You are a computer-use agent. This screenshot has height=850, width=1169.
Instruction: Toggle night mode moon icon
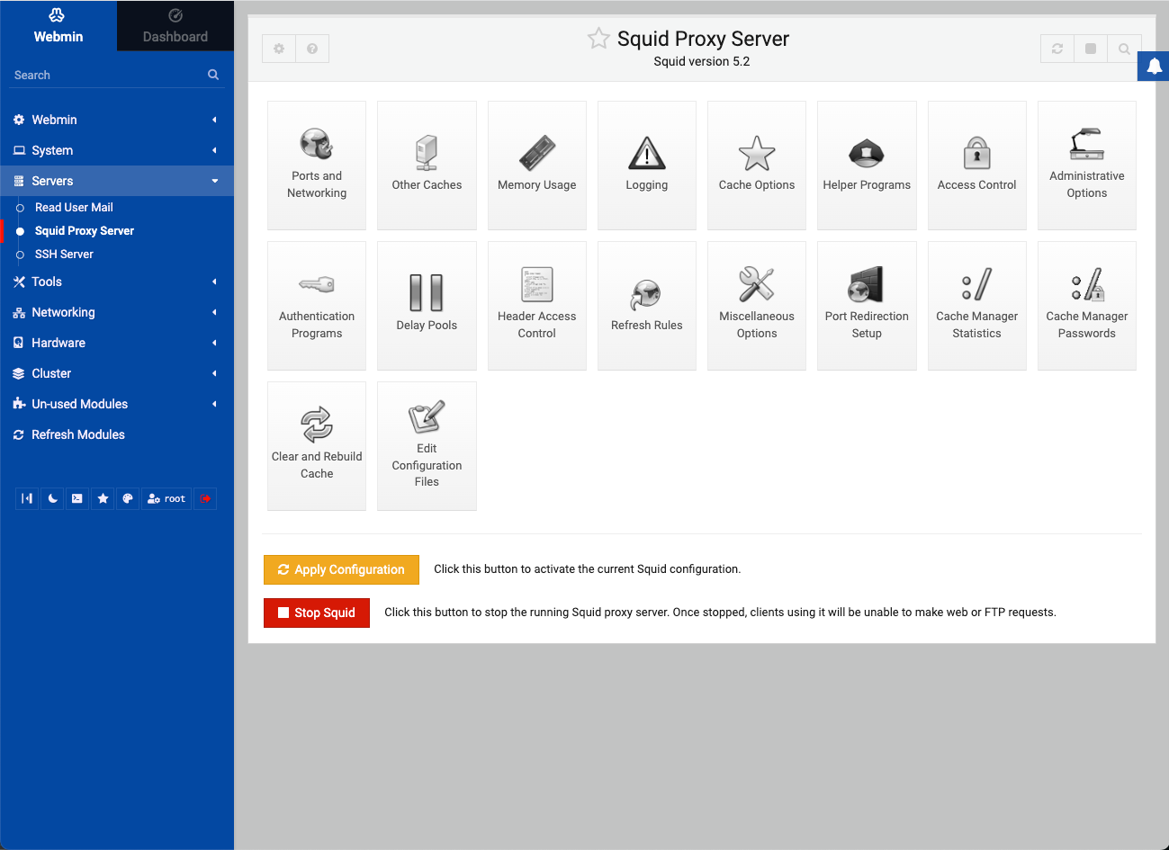[53, 498]
